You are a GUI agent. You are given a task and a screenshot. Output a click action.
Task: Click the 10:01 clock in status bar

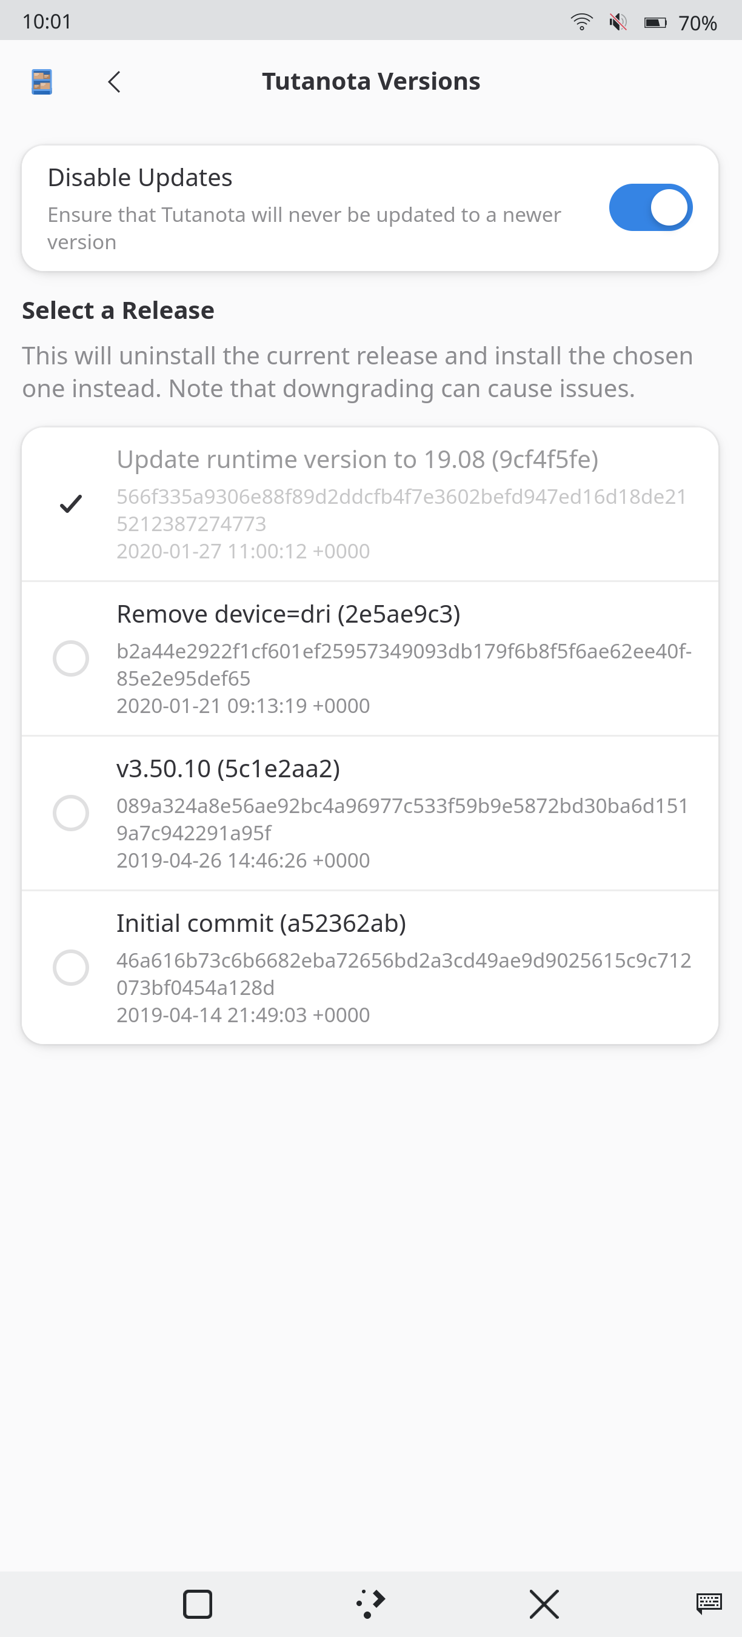47,22
